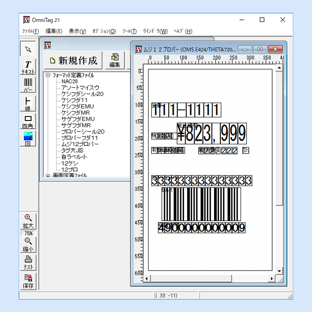Close the ムジ12プロパー child window
312x312 pixels.
(x=275, y=49)
